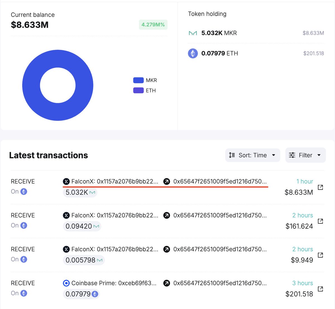Viewport: 335px width, 309px height.
Task: Open external link for the $201.518 transaction
Action: pos(320,289)
